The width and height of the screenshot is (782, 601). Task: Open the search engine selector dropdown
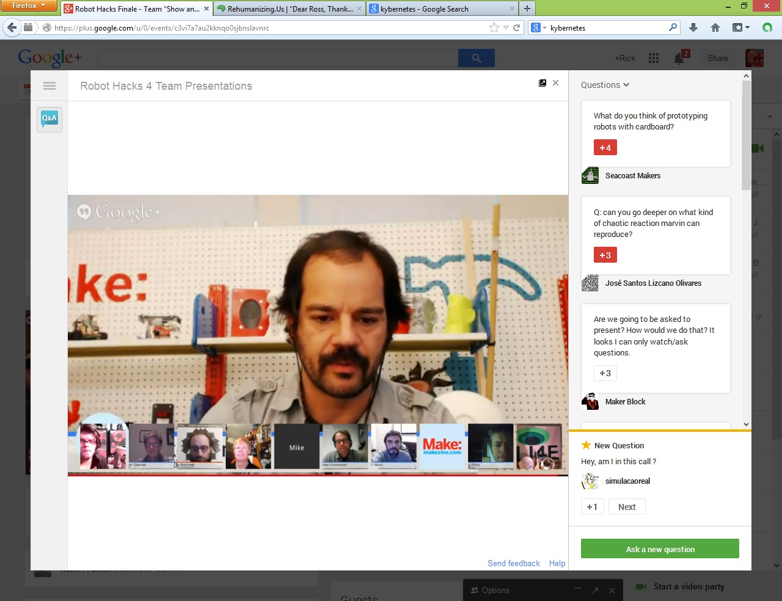click(x=538, y=27)
